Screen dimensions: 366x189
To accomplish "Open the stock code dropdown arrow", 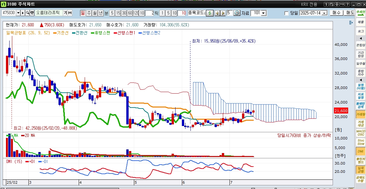I will [x=18, y=13].
